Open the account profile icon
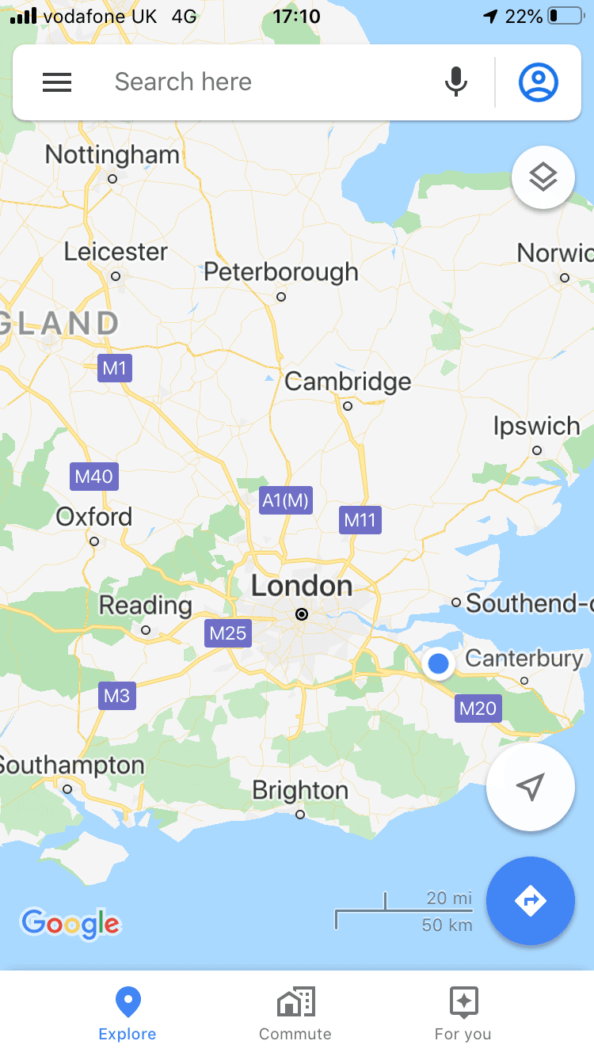Image resolution: width=594 pixels, height=1056 pixels. pyautogui.click(x=539, y=82)
